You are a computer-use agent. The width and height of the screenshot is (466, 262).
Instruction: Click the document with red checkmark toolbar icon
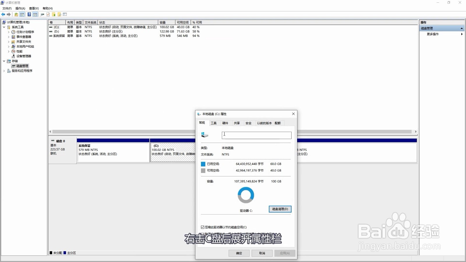(x=48, y=14)
